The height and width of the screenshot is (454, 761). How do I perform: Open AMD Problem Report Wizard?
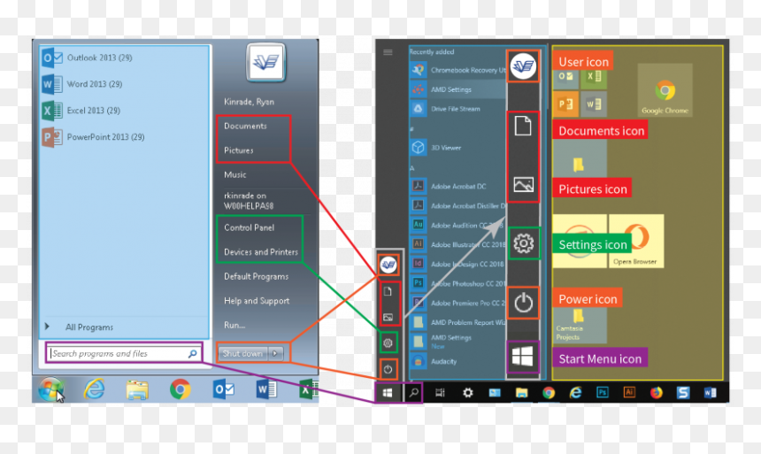point(457,322)
